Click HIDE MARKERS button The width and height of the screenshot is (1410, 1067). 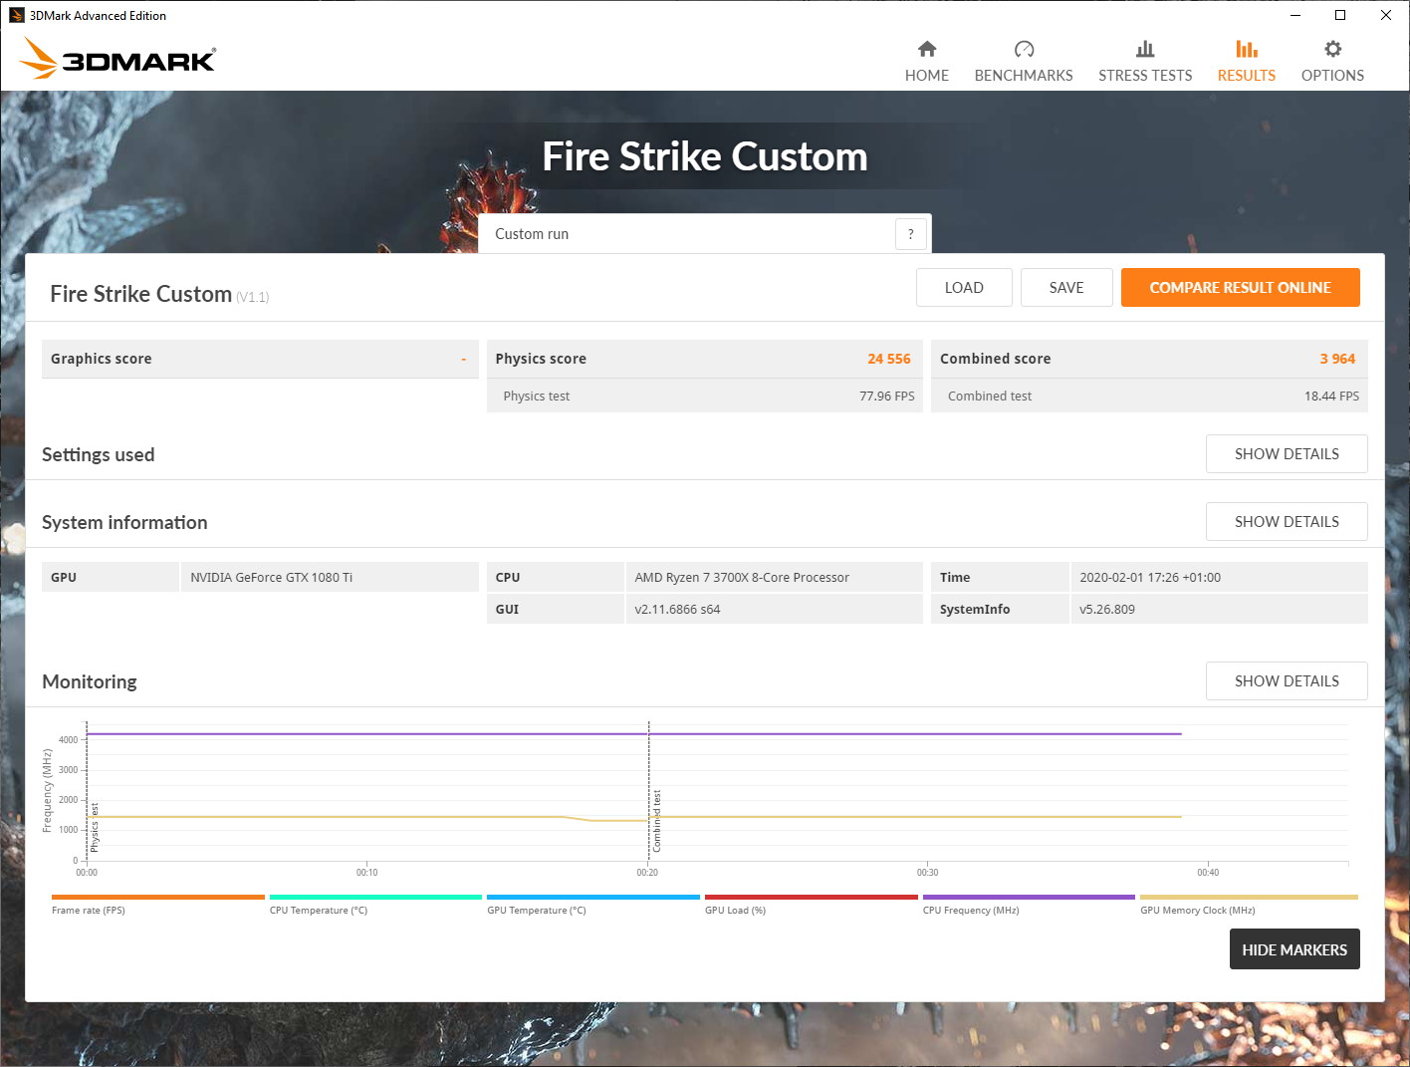(1294, 949)
